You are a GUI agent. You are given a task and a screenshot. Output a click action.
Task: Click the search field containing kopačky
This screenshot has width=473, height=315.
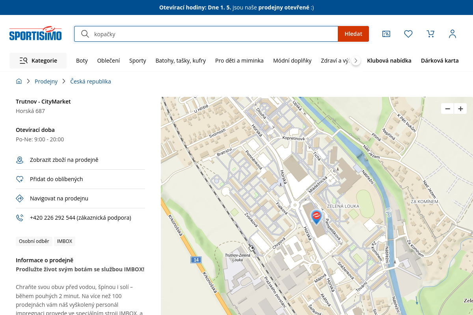tap(213, 34)
